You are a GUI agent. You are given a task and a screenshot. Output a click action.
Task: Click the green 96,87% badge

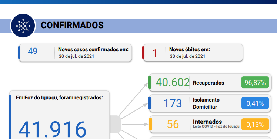pyautogui.click(x=255, y=82)
